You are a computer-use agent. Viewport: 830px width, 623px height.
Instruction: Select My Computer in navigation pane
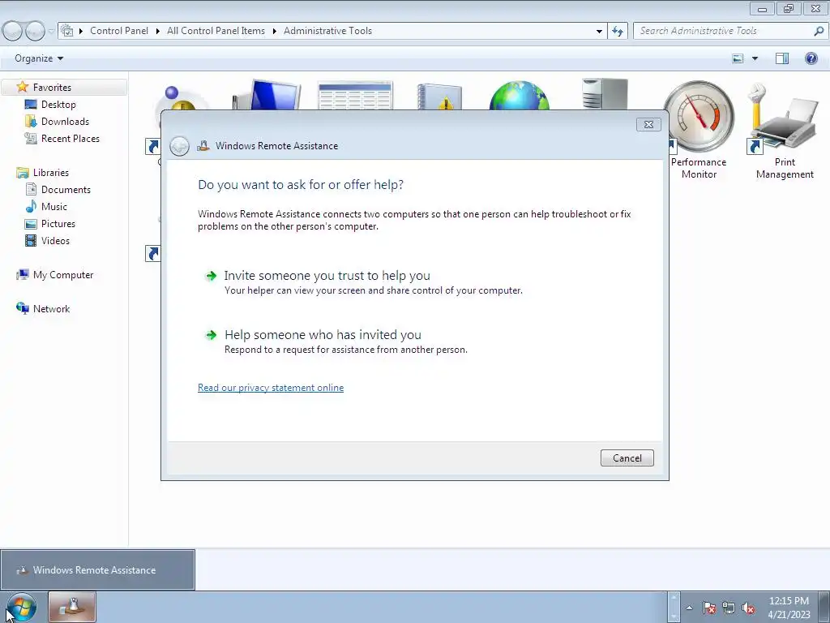pos(63,274)
